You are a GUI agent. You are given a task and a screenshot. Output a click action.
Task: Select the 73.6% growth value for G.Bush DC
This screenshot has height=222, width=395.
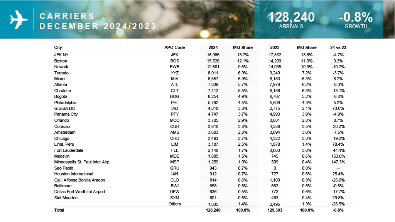tap(338, 109)
